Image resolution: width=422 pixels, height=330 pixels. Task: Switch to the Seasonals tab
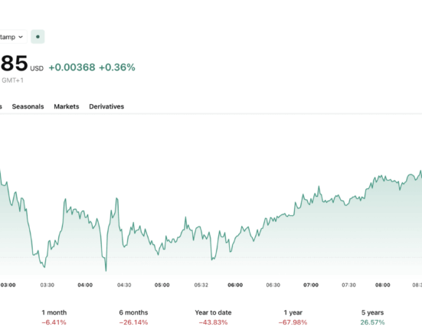coord(28,106)
